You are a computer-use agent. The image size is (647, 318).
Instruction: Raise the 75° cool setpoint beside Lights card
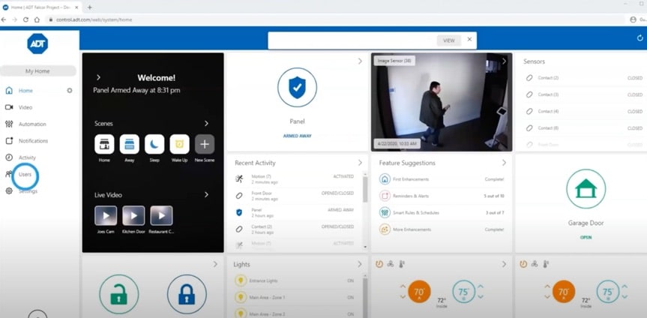click(481, 286)
